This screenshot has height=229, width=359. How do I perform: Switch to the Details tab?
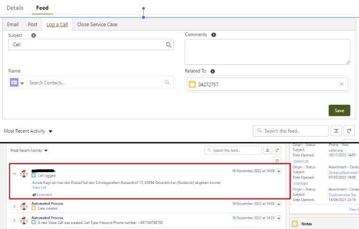point(15,8)
